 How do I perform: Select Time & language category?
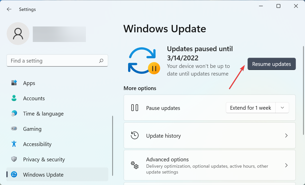coord(57,113)
